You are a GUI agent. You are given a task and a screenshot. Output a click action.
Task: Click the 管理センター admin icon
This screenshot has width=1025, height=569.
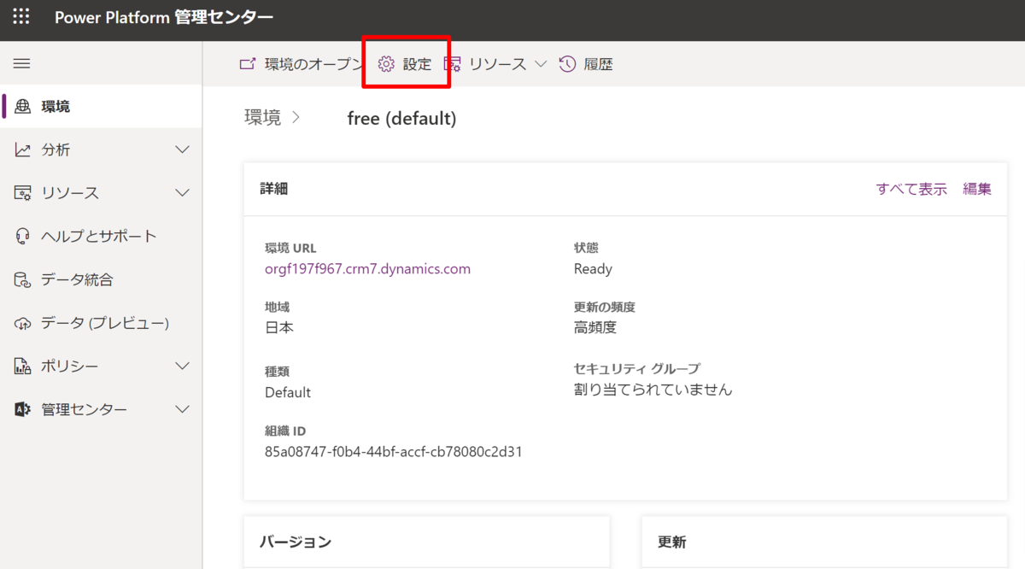(x=23, y=409)
